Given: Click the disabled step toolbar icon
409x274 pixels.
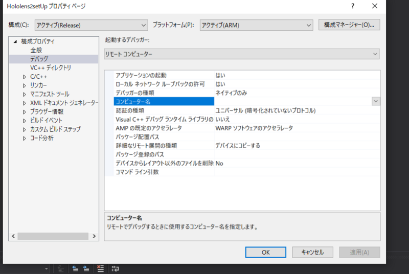Looking at the screenshot, I should click(61, 268).
